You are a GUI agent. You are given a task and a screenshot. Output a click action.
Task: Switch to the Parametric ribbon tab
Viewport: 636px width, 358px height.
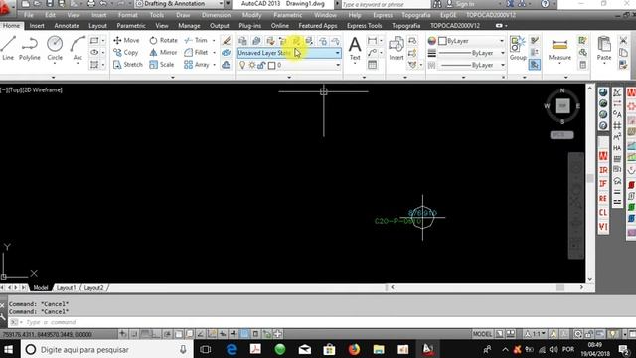point(131,25)
